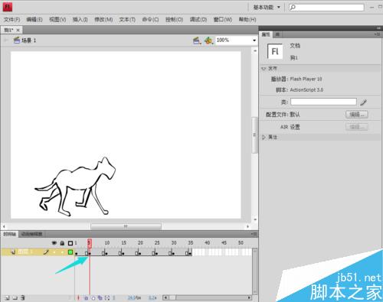The width and height of the screenshot is (383, 302).
Task: Open the 命令(C) menu
Action: 150,19
